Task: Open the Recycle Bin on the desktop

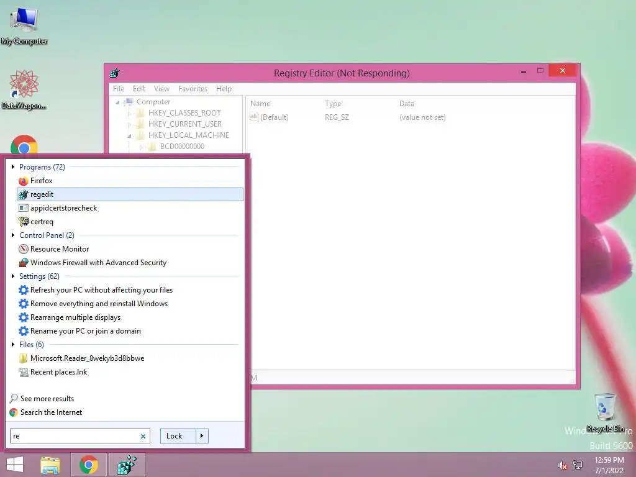Action: 605,413
